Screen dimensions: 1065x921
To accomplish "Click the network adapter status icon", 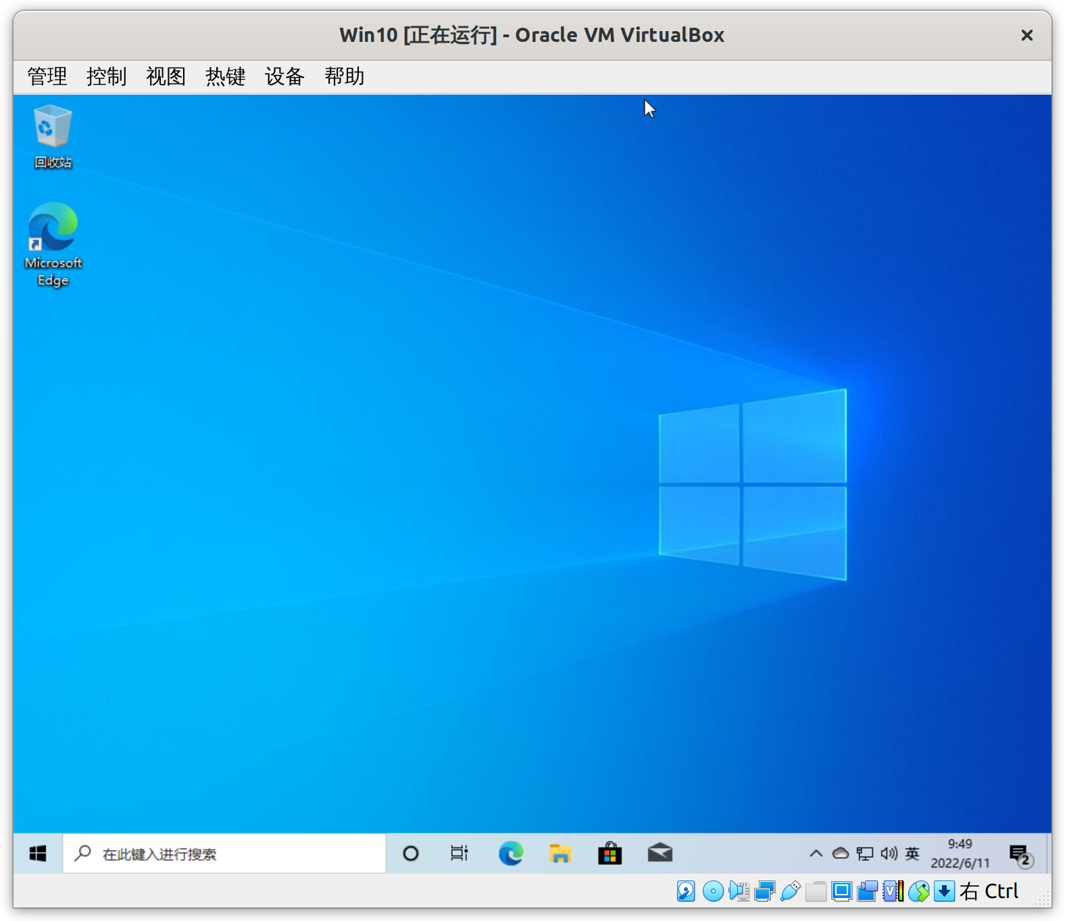I will click(764, 891).
